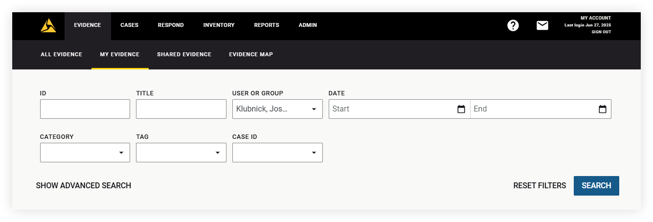Expand the Case ID dropdown
Screen dimensions: 653x222
coord(277,153)
